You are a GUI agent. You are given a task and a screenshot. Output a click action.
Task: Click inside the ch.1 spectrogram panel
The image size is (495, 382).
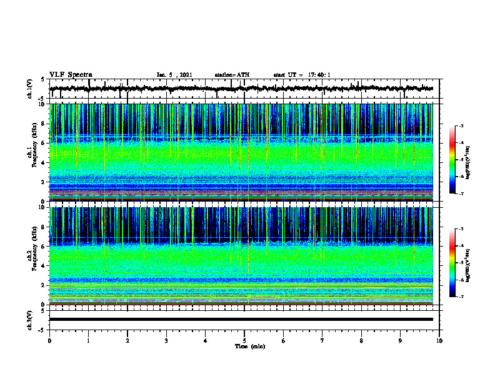click(x=241, y=152)
